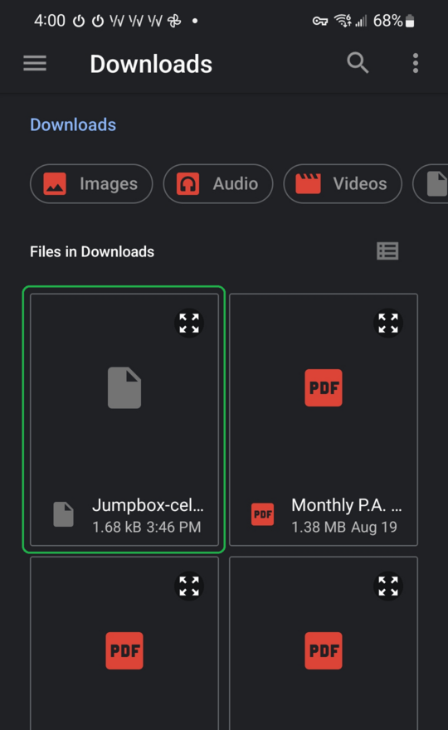Tap the battery indicator in status bar

[x=410, y=21]
